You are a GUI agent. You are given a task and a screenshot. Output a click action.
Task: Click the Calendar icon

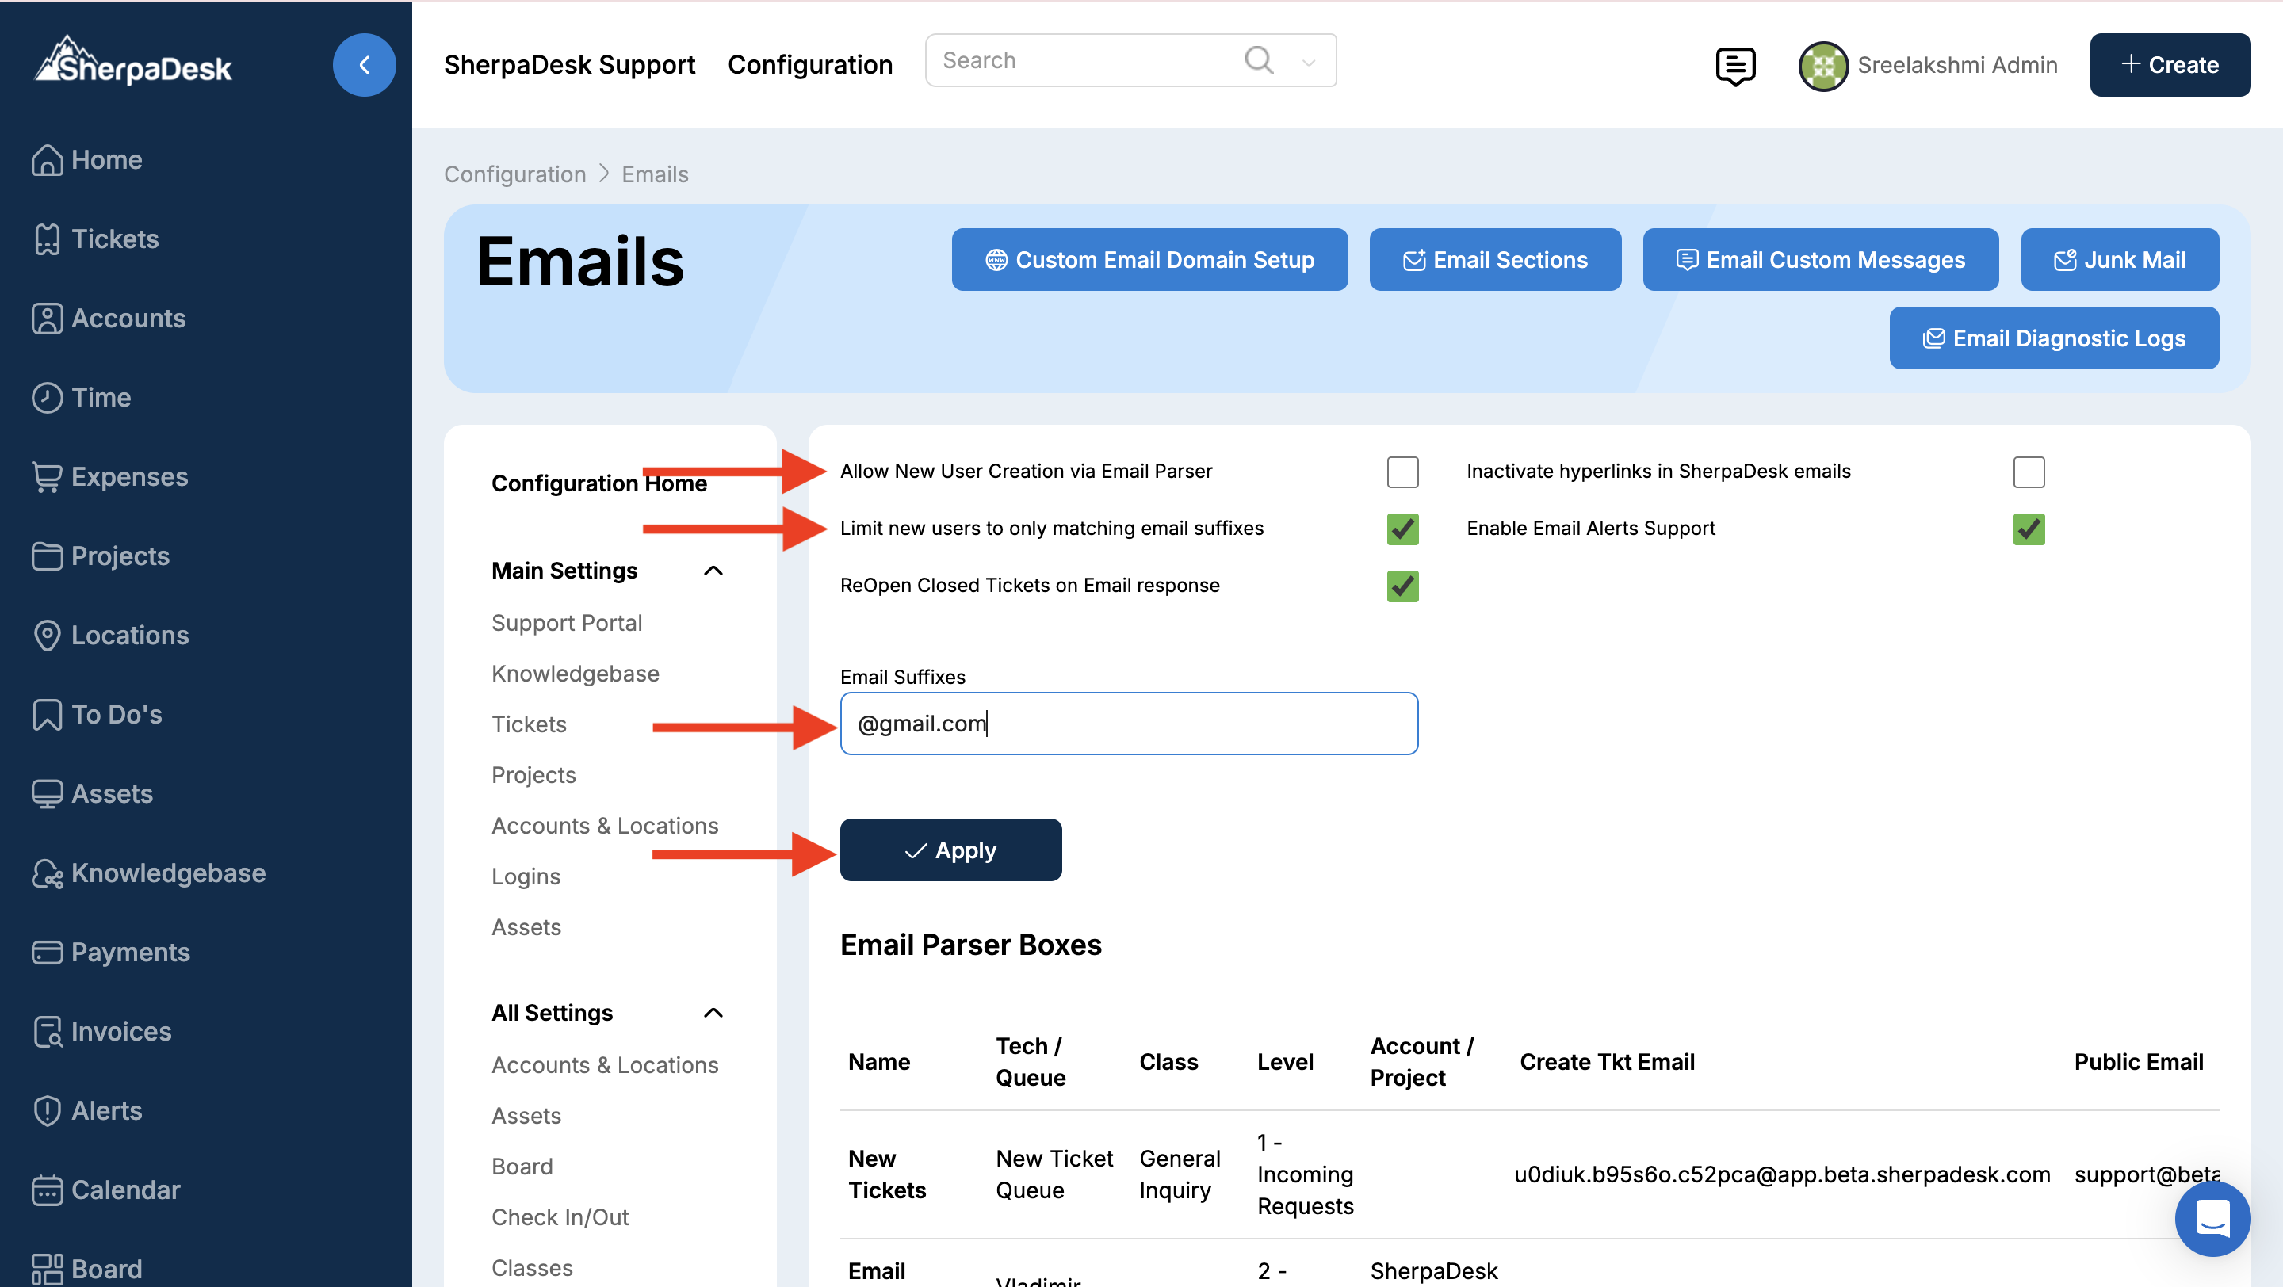47,1190
